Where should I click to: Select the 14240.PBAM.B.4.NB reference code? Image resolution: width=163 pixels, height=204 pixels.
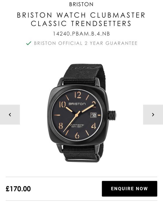pos(81,34)
